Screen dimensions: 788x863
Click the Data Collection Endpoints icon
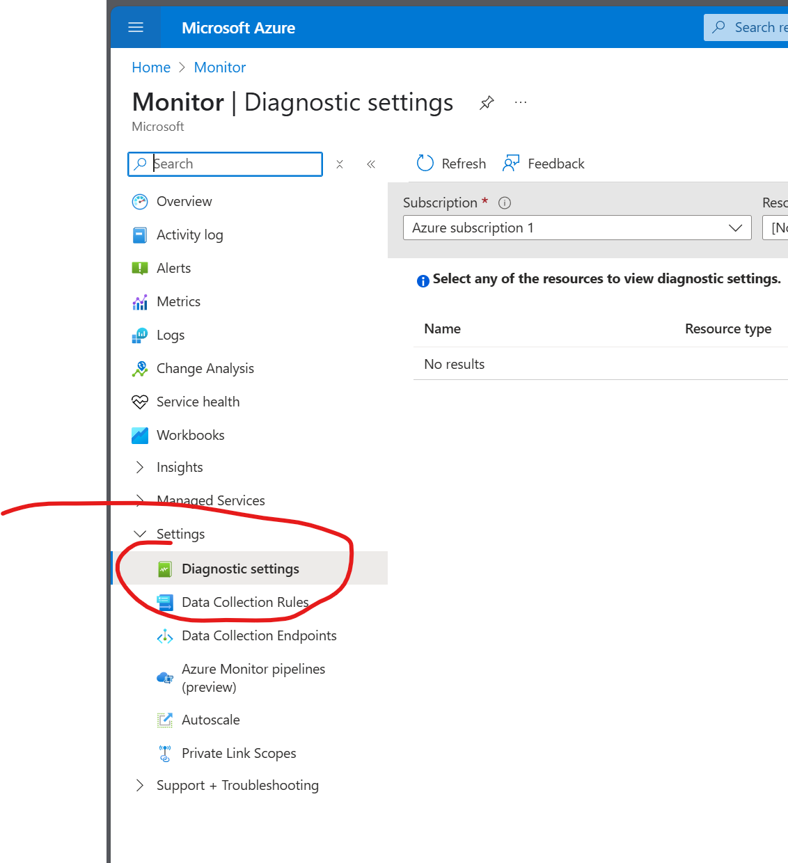tap(165, 636)
